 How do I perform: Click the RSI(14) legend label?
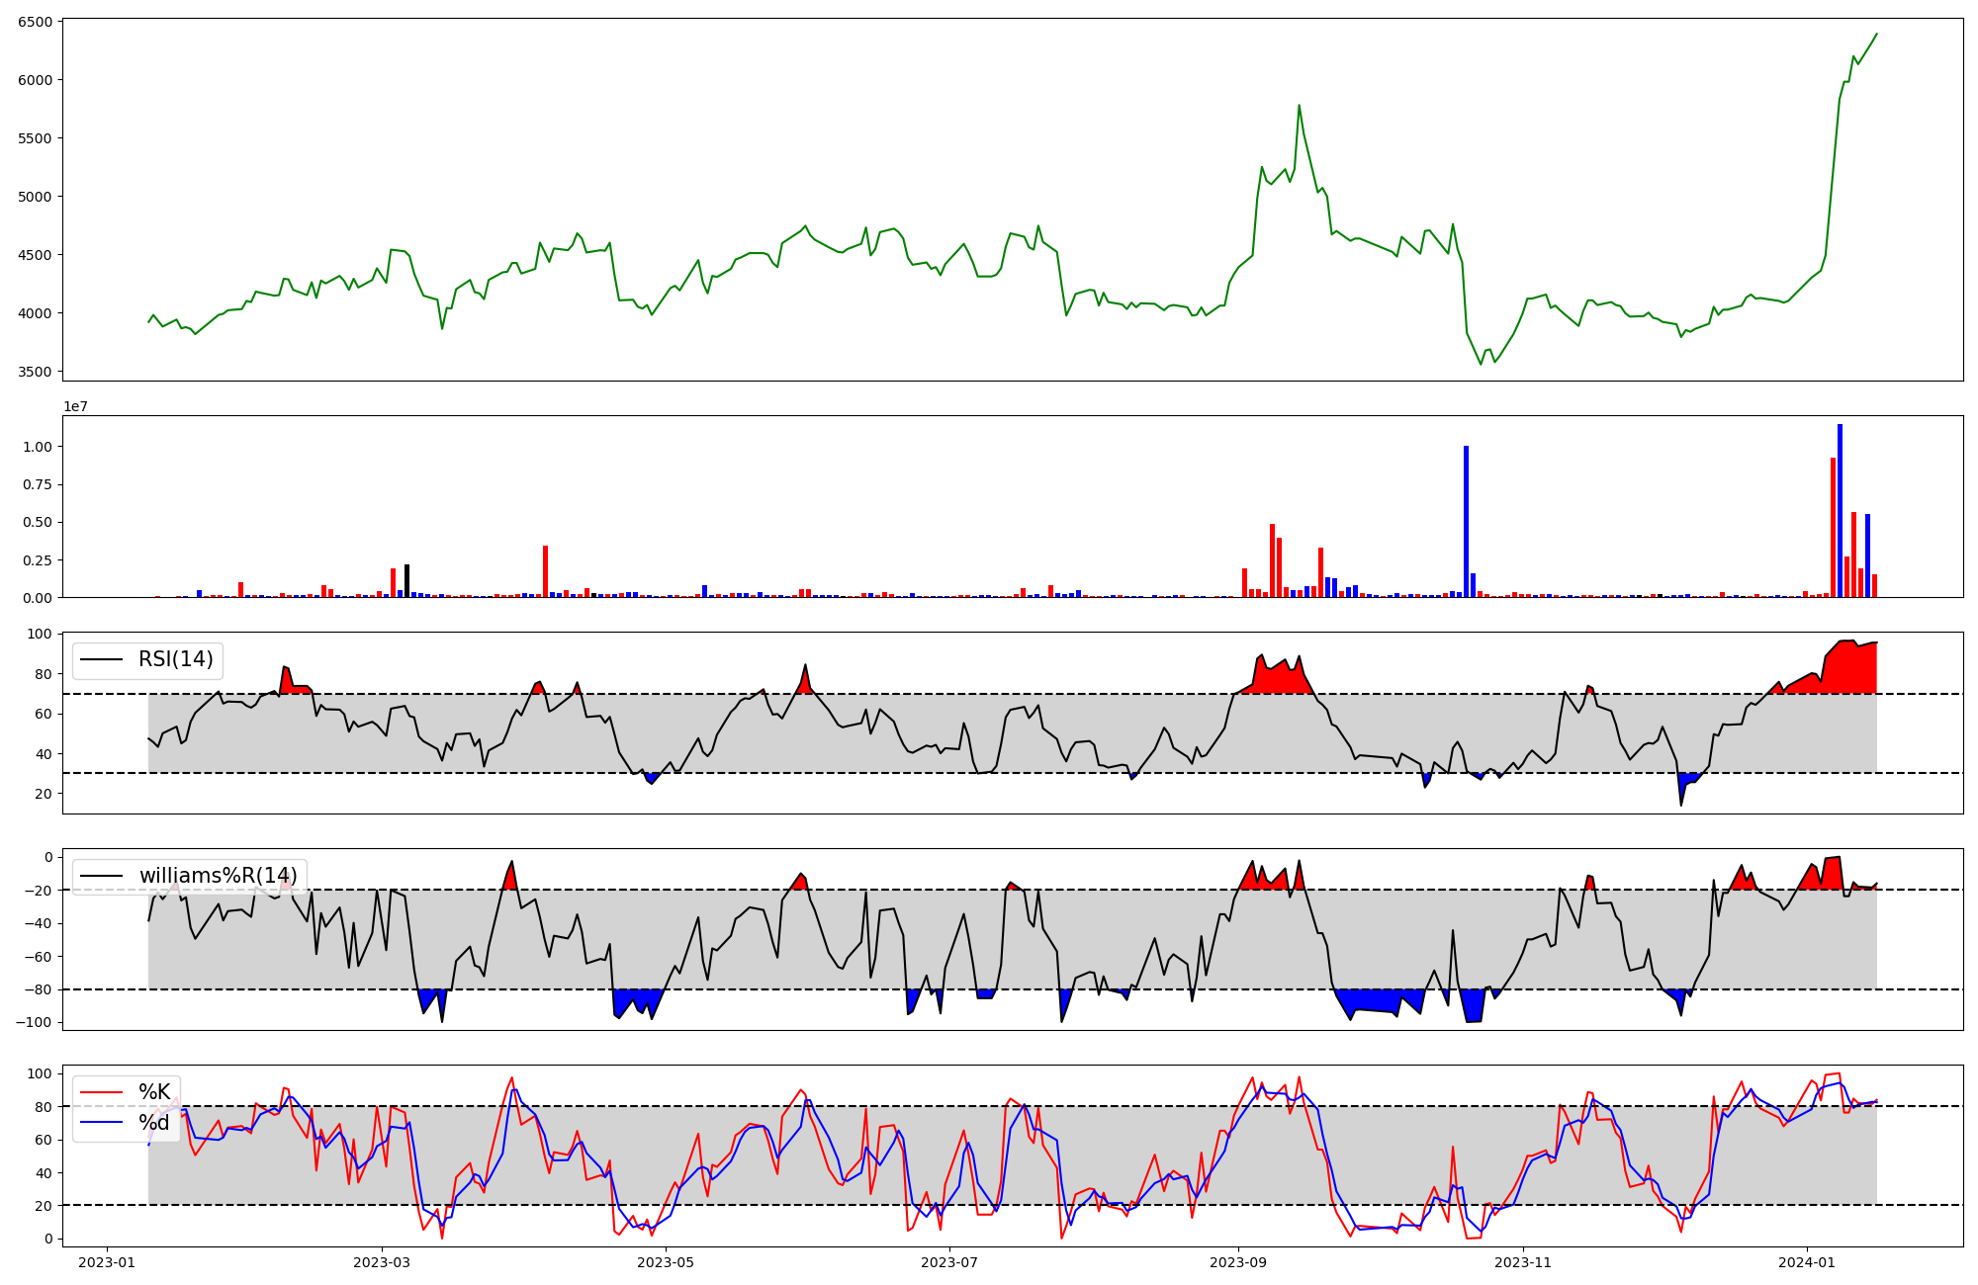tap(175, 659)
